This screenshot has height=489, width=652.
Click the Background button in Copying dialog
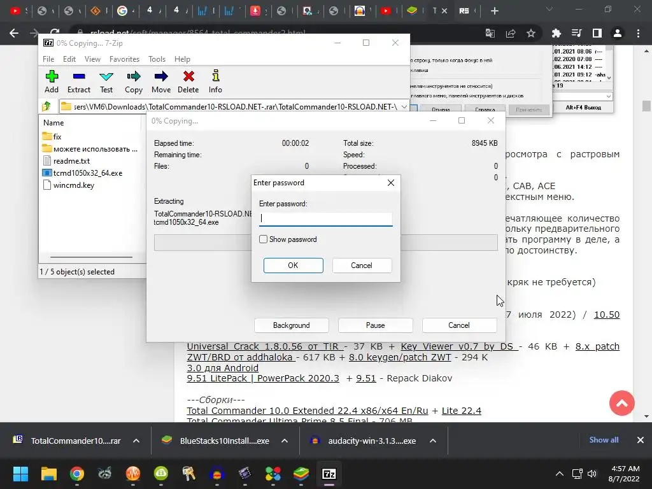[292, 325]
